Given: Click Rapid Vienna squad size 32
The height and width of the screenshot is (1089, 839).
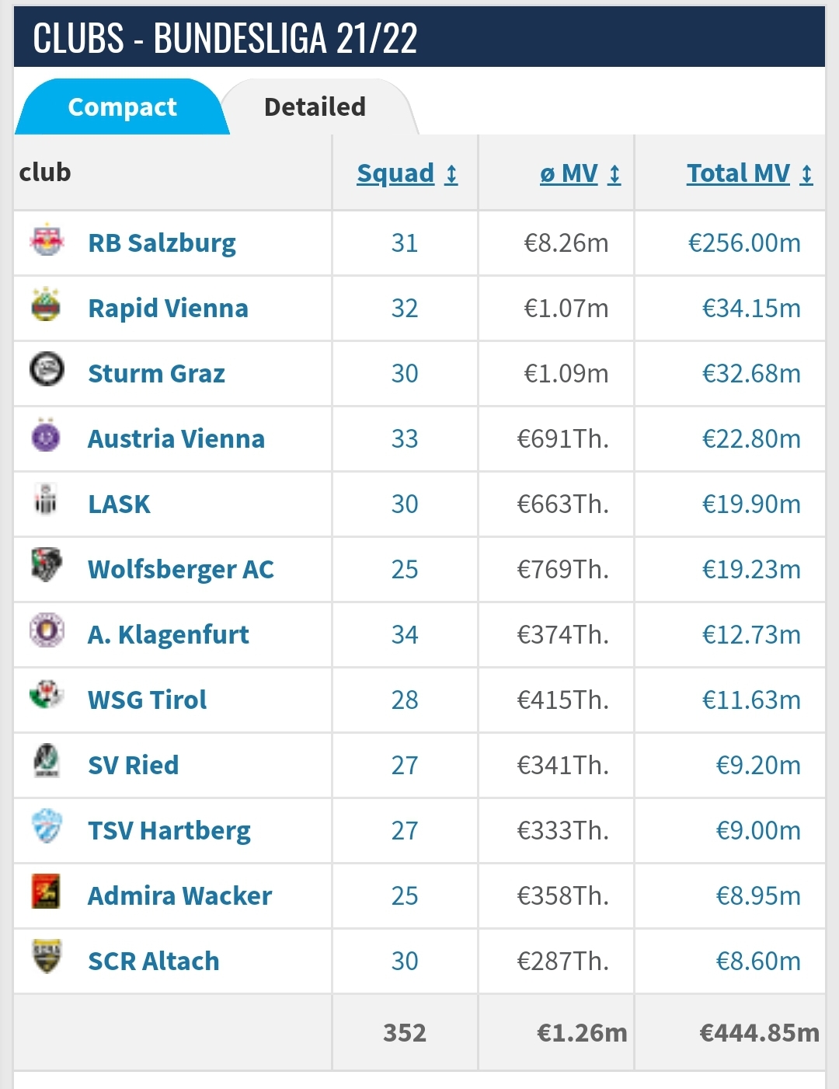Looking at the screenshot, I should pos(405,309).
